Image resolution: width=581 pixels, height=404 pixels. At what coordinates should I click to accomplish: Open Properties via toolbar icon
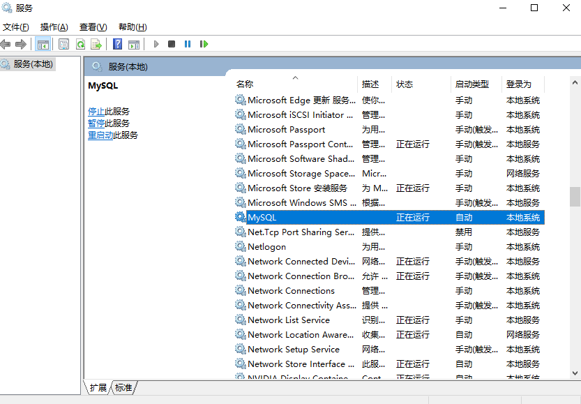point(63,44)
